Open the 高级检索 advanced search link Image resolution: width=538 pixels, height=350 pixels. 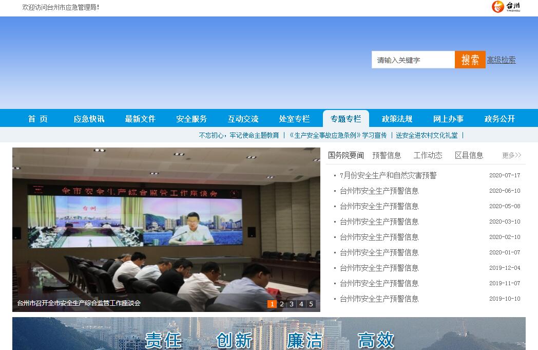pyautogui.click(x=501, y=60)
